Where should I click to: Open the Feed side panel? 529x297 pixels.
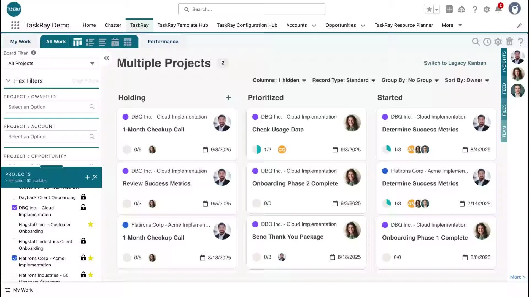click(x=504, y=88)
